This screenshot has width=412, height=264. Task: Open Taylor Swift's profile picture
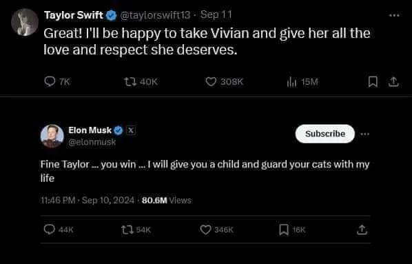(x=25, y=22)
